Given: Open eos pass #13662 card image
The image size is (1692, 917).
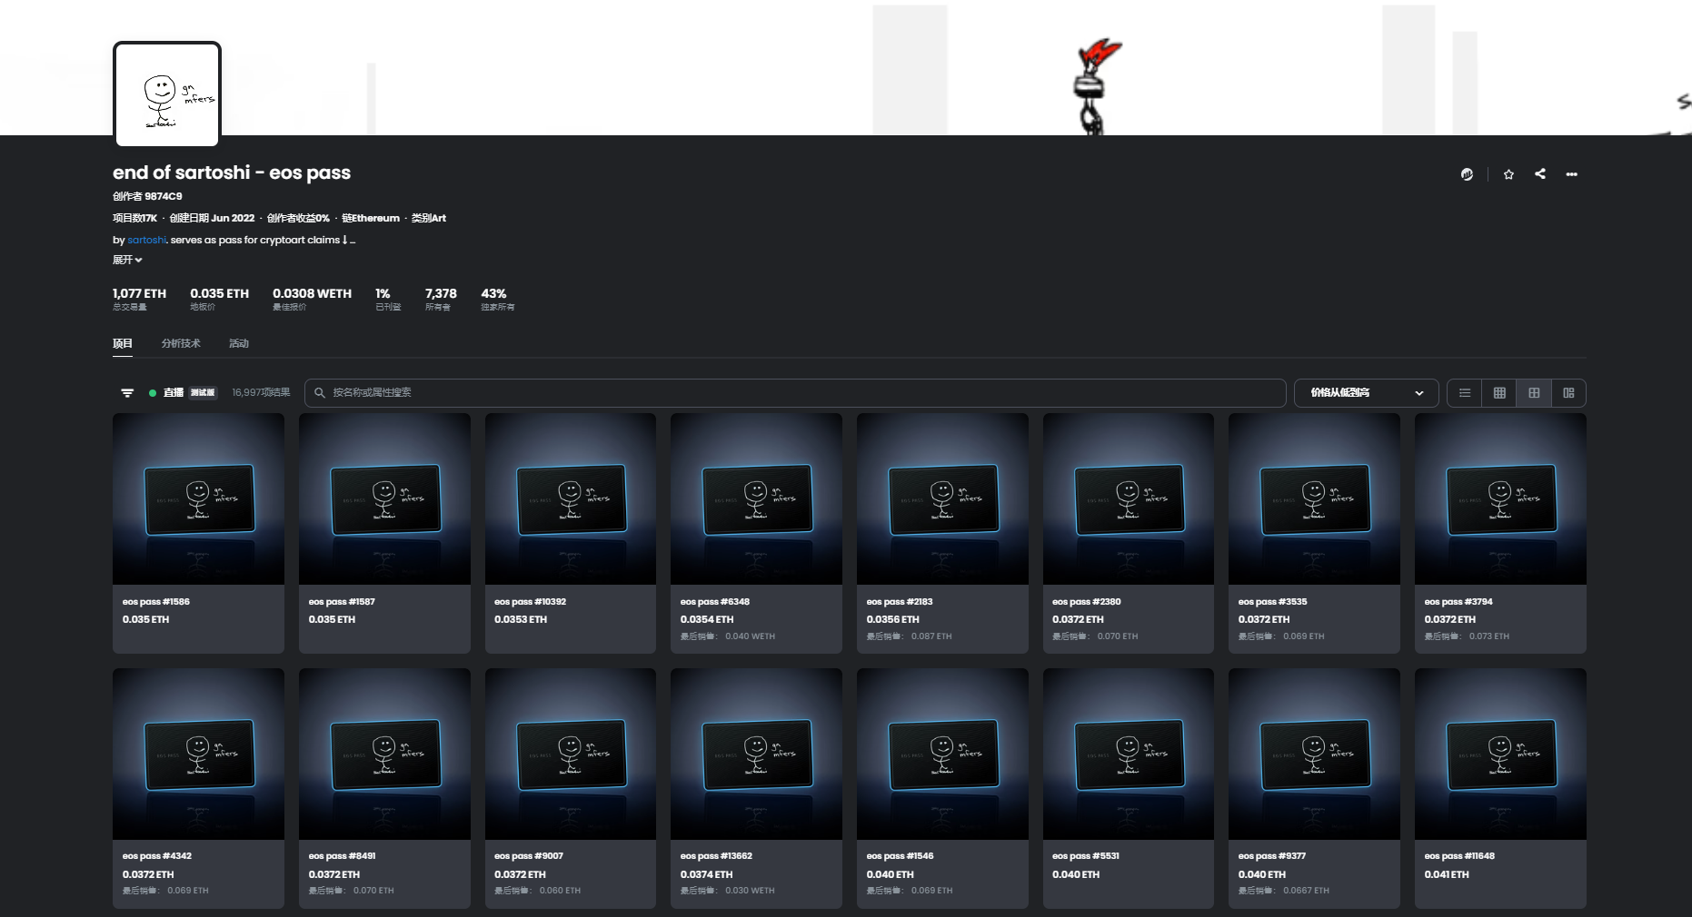Looking at the screenshot, I should click(756, 754).
